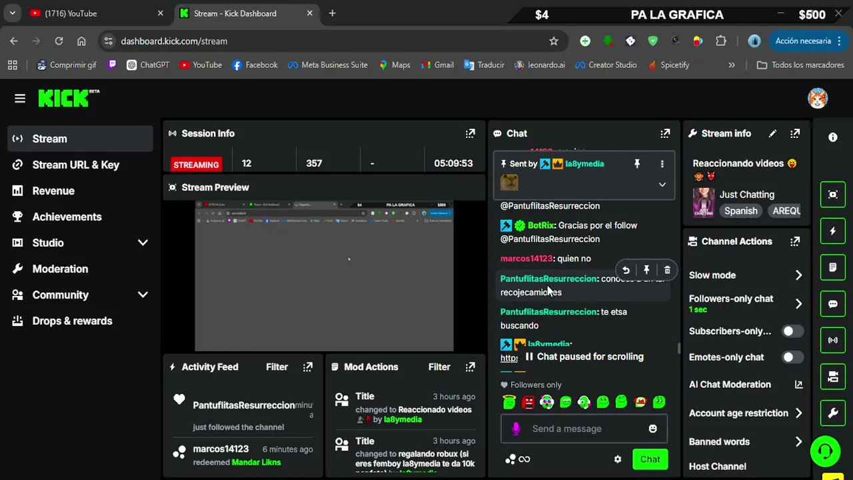Toggle Subscribers-only chat switch

(x=792, y=331)
